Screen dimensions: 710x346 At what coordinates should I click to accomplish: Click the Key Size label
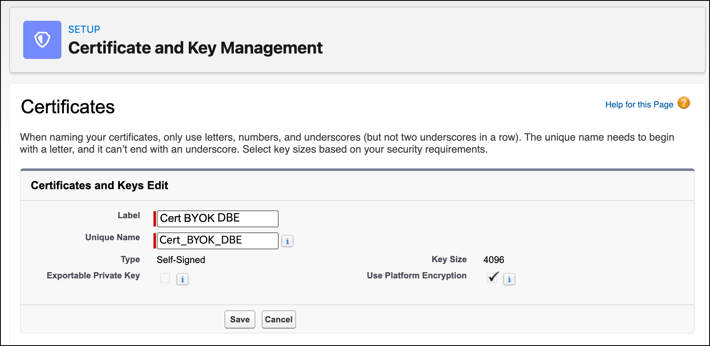click(449, 259)
